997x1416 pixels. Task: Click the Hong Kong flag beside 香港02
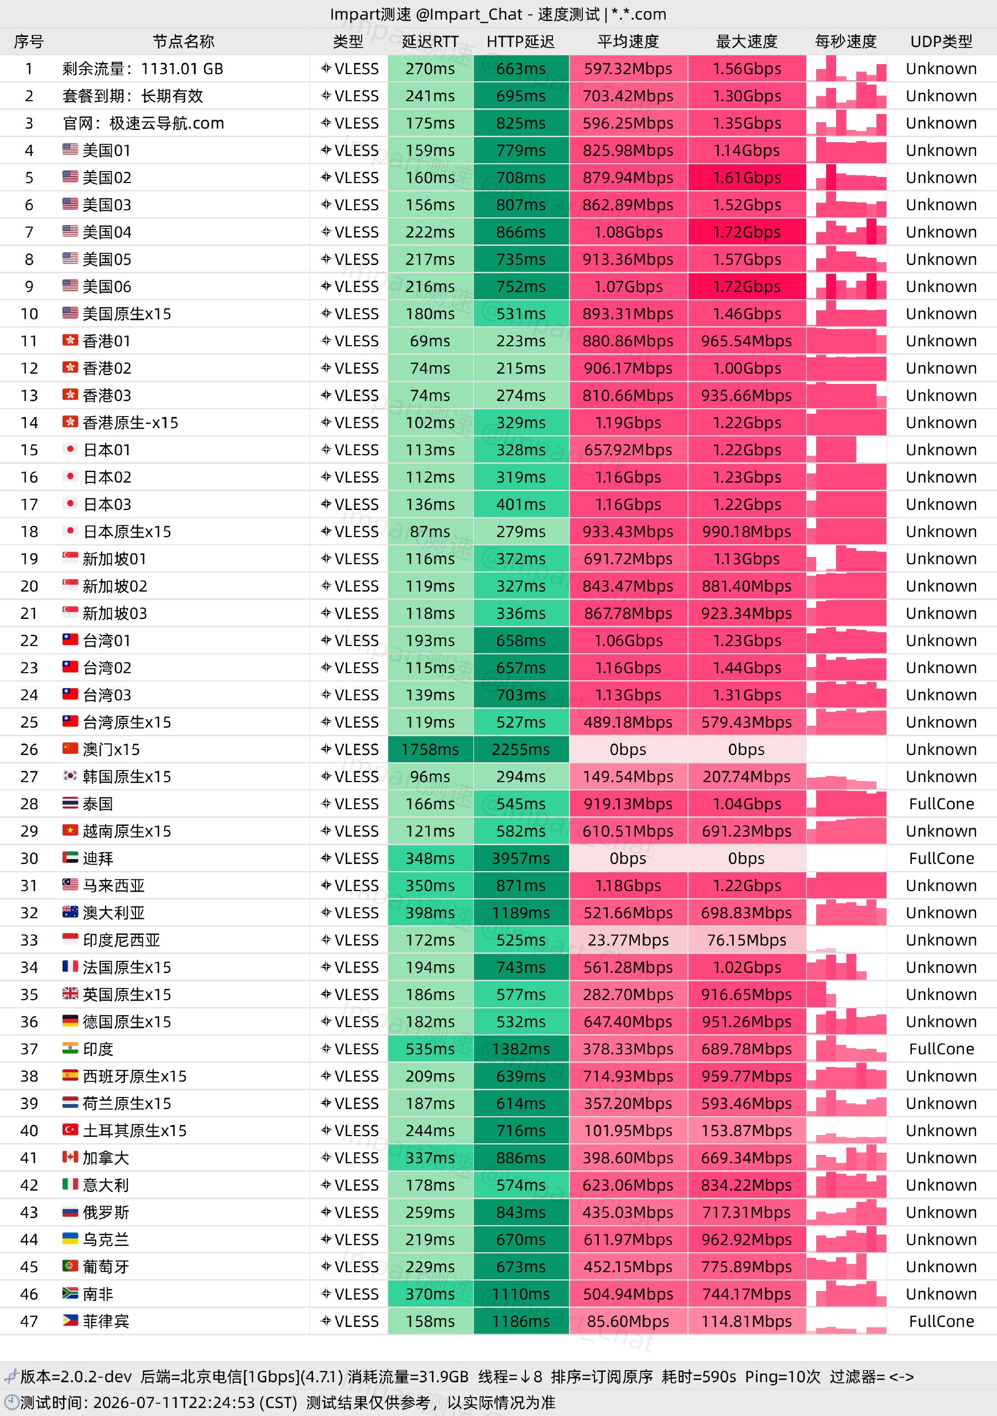tap(70, 368)
